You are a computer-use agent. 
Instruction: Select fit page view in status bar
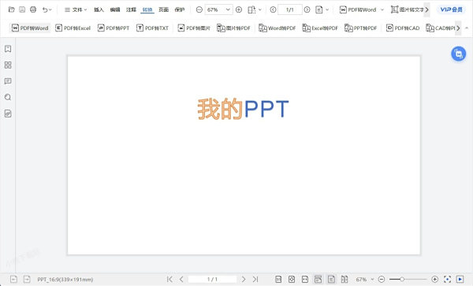click(x=292, y=280)
